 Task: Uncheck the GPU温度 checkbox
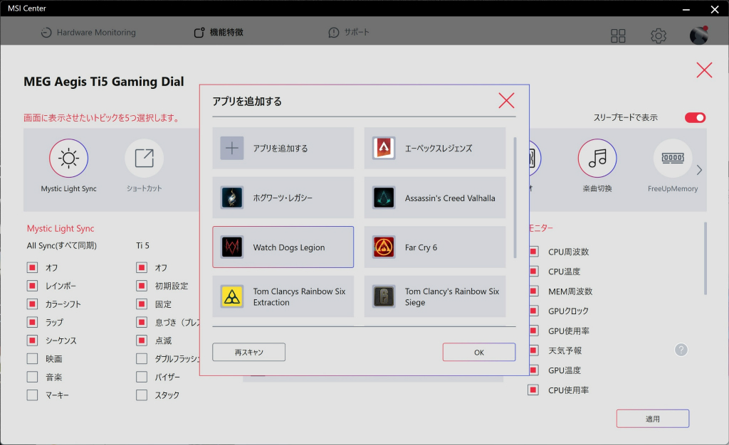pyautogui.click(x=533, y=370)
